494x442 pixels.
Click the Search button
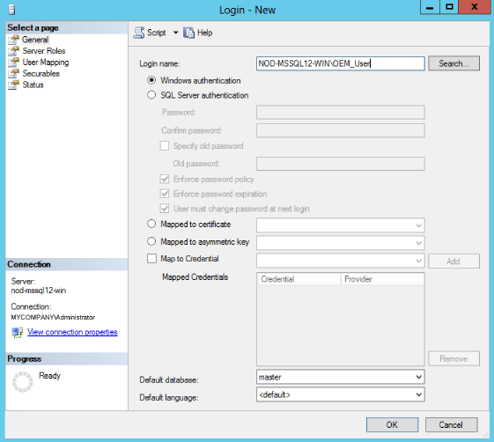point(453,63)
